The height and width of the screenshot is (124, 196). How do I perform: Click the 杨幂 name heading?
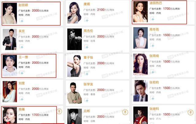pos(22,109)
